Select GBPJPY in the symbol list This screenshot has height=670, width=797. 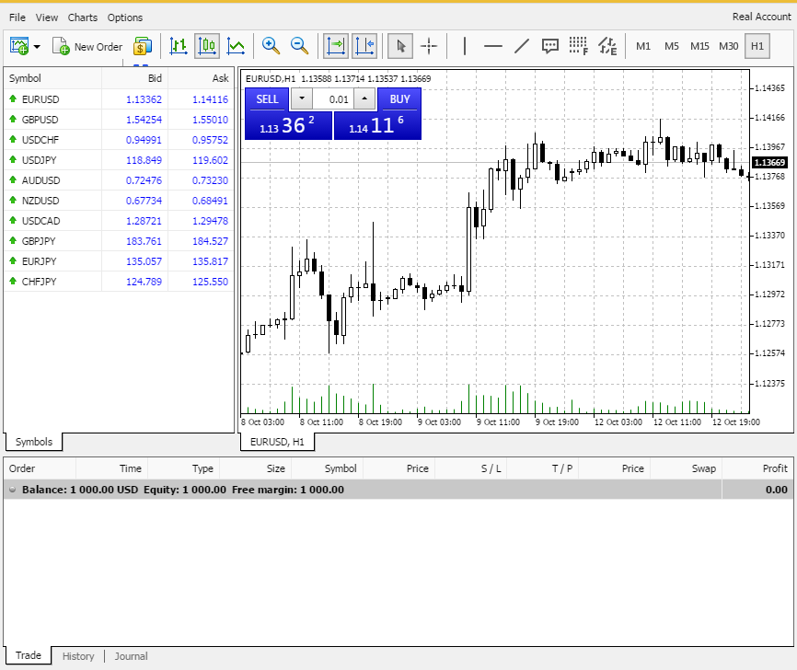(119, 241)
